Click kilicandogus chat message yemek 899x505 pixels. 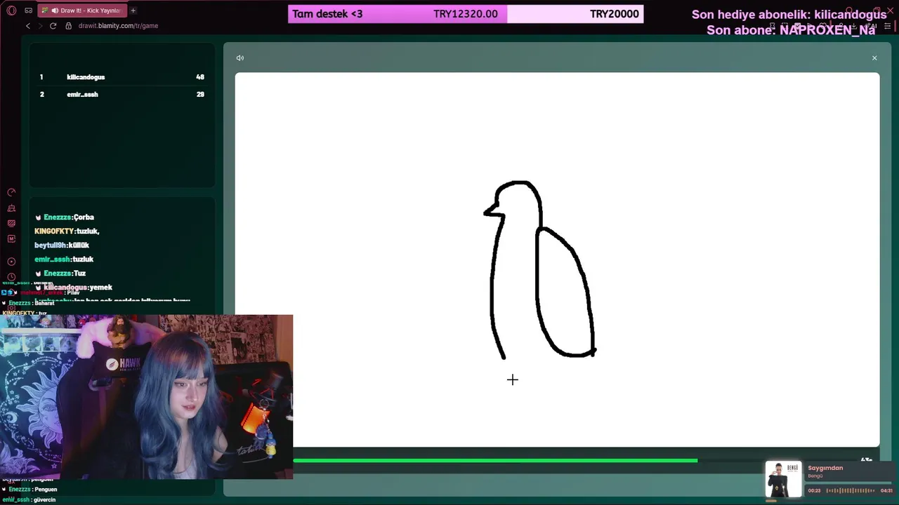tap(74, 288)
